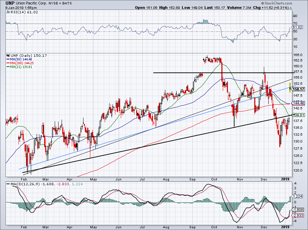Click the yellow latest candlestick on price chart
This screenshot has width=308, height=230.
[290, 87]
